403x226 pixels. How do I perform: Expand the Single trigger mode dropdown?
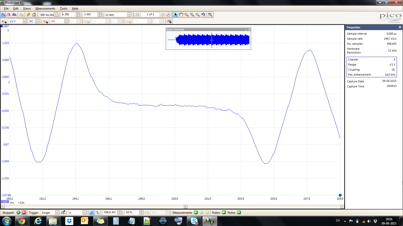tap(57, 212)
